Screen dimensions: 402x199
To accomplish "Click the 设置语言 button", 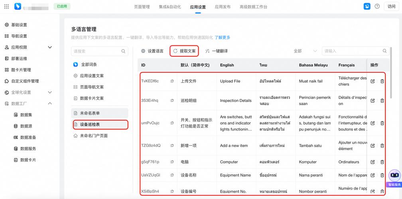I will click(x=152, y=51).
